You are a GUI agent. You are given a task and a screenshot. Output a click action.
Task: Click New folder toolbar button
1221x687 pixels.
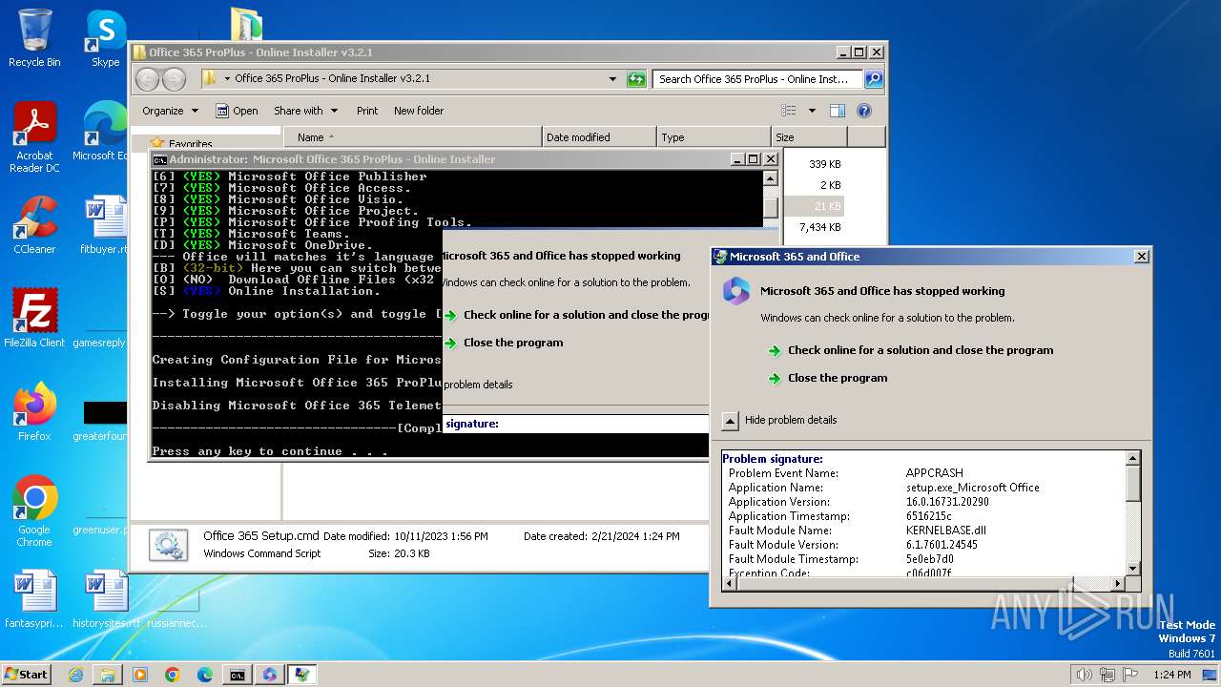(419, 111)
